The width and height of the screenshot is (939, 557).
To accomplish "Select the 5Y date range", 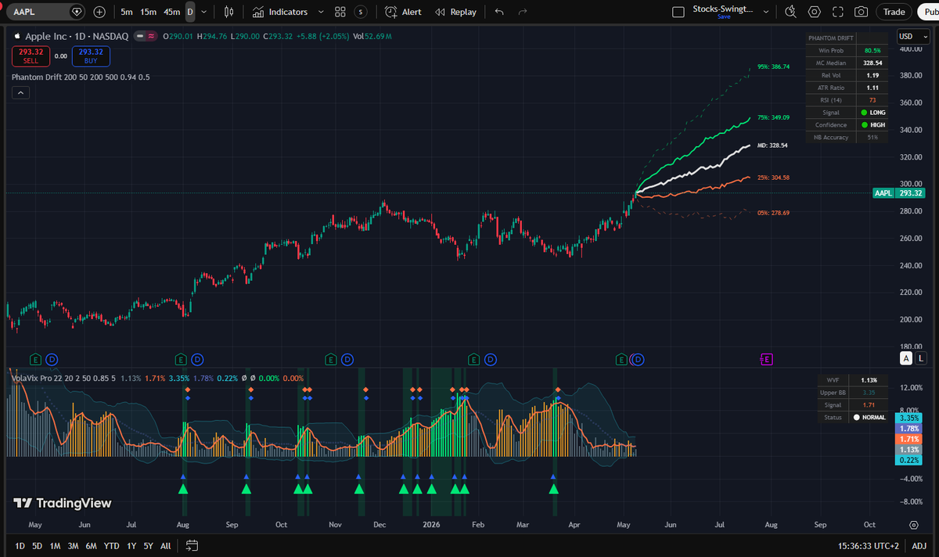I will tap(148, 546).
